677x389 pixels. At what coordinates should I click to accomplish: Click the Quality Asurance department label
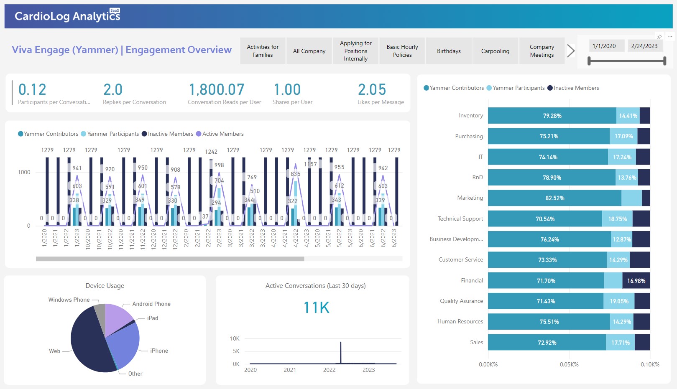461,301
